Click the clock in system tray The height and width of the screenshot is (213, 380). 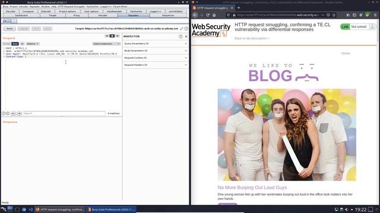click(x=360, y=209)
